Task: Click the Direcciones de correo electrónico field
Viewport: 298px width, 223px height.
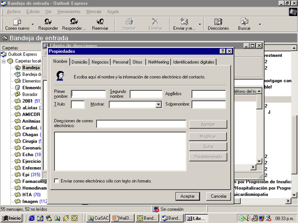Action: point(141,124)
